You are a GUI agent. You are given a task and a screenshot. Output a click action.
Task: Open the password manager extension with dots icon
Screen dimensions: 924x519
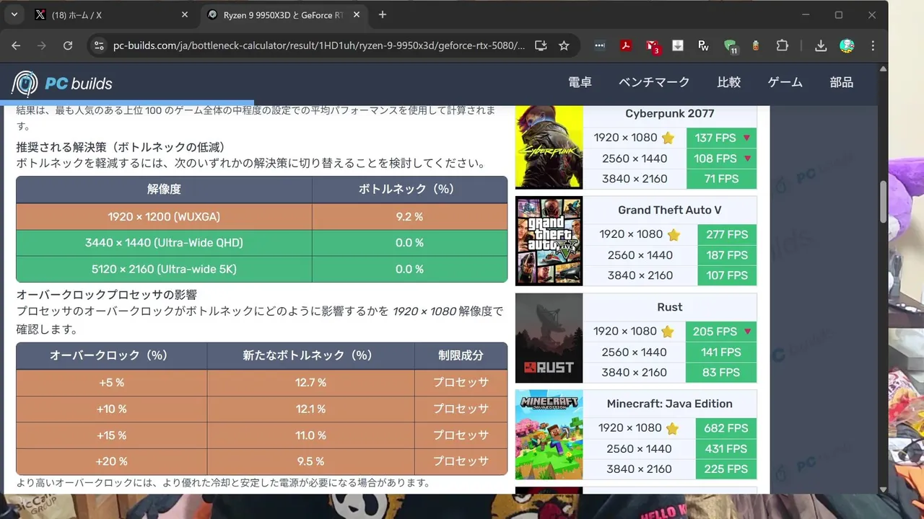600,45
